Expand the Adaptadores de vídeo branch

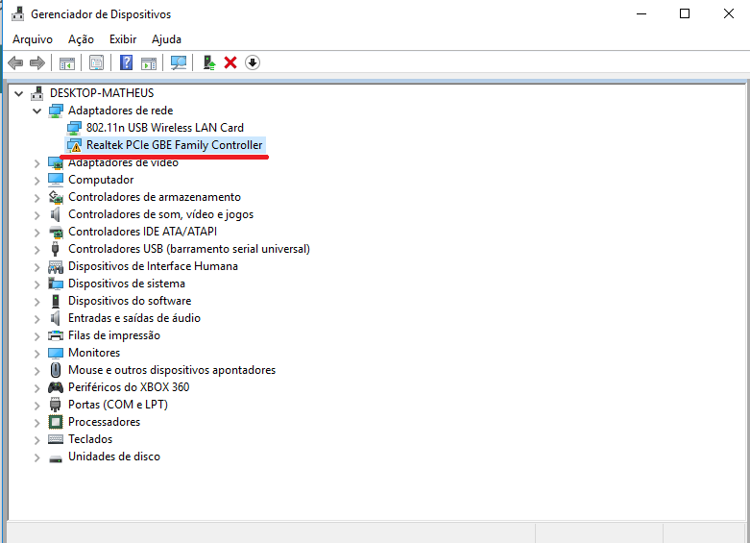[x=36, y=163]
